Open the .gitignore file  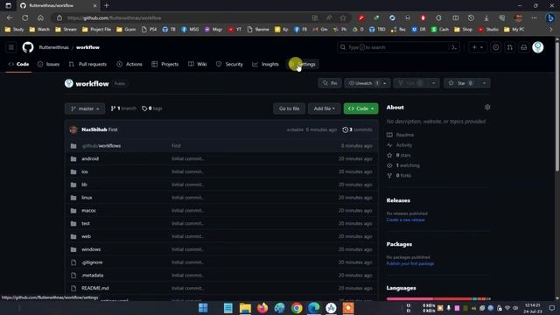click(x=92, y=262)
